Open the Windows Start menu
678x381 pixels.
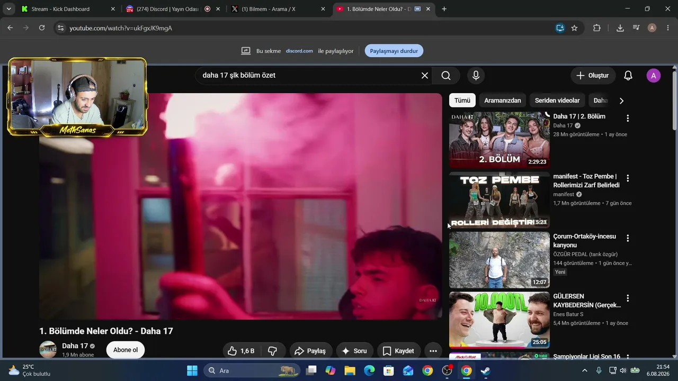click(x=192, y=370)
